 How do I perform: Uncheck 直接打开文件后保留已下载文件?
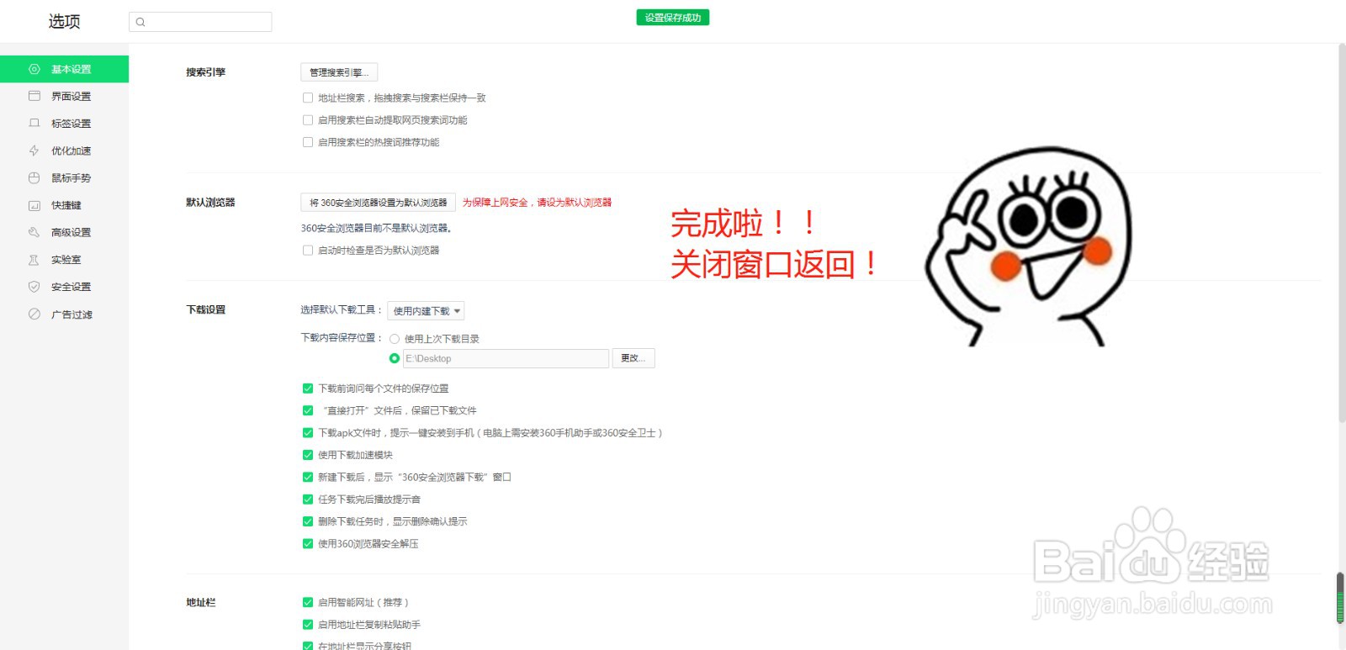pos(308,410)
